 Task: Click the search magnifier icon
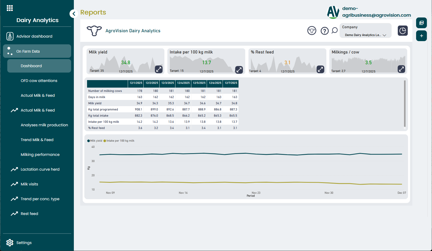click(x=334, y=31)
